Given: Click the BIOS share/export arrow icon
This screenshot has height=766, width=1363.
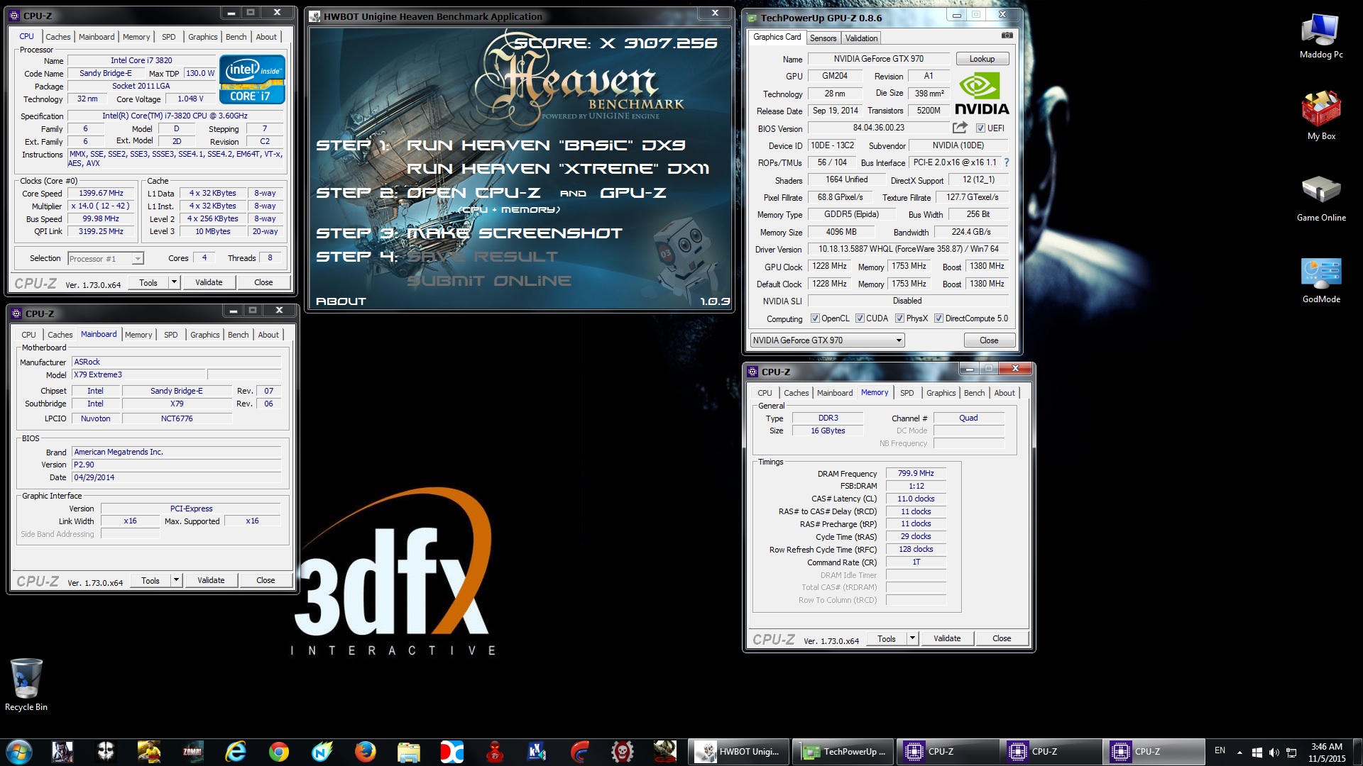Looking at the screenshot, I should click(x=960, y=128).
